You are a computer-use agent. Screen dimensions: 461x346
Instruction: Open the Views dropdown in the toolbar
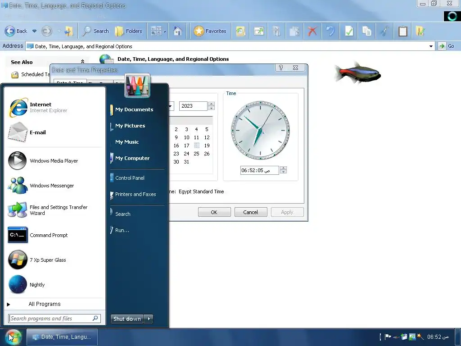(x=158, y=31)
